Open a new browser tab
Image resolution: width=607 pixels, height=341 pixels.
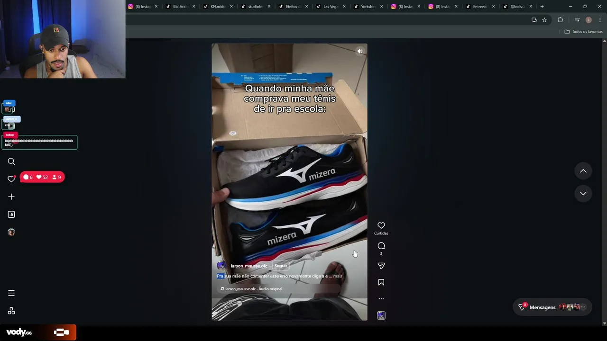(x=542, y=7)
